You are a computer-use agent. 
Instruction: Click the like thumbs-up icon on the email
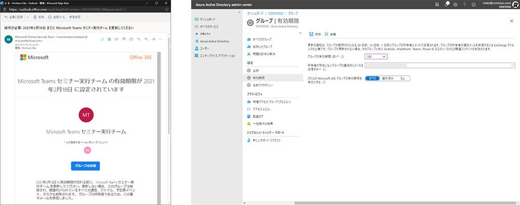(131, 39)
